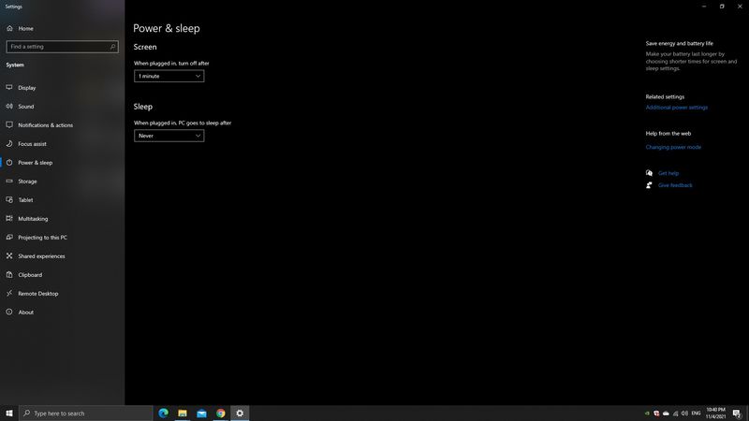Open File Explorer from taskbar
The height and width of the screenshot is (421, 749).
point(183,413)
